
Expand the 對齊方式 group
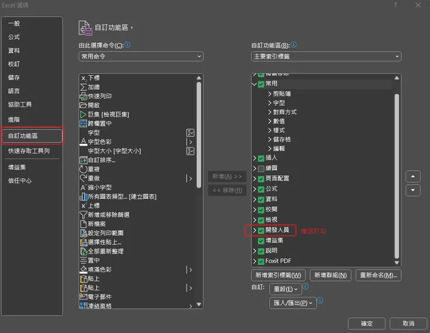pos(270,113)
